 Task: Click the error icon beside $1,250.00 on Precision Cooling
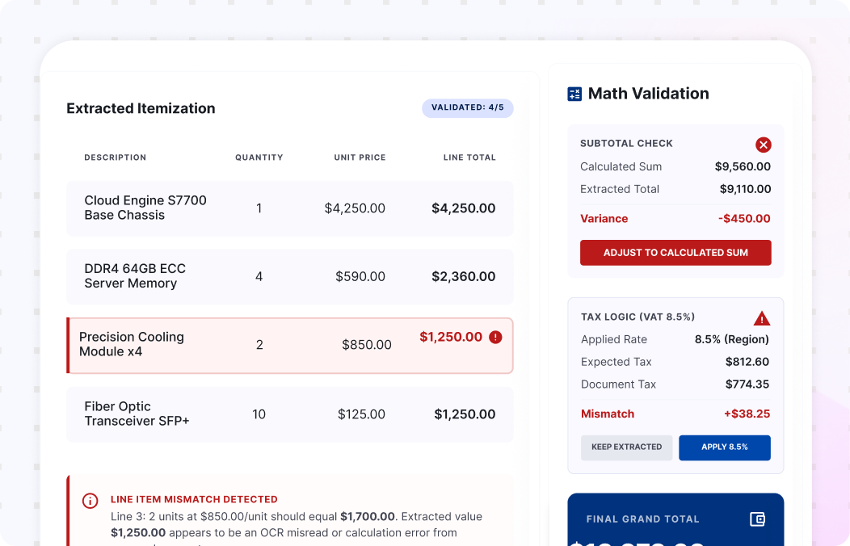point(495,337)
